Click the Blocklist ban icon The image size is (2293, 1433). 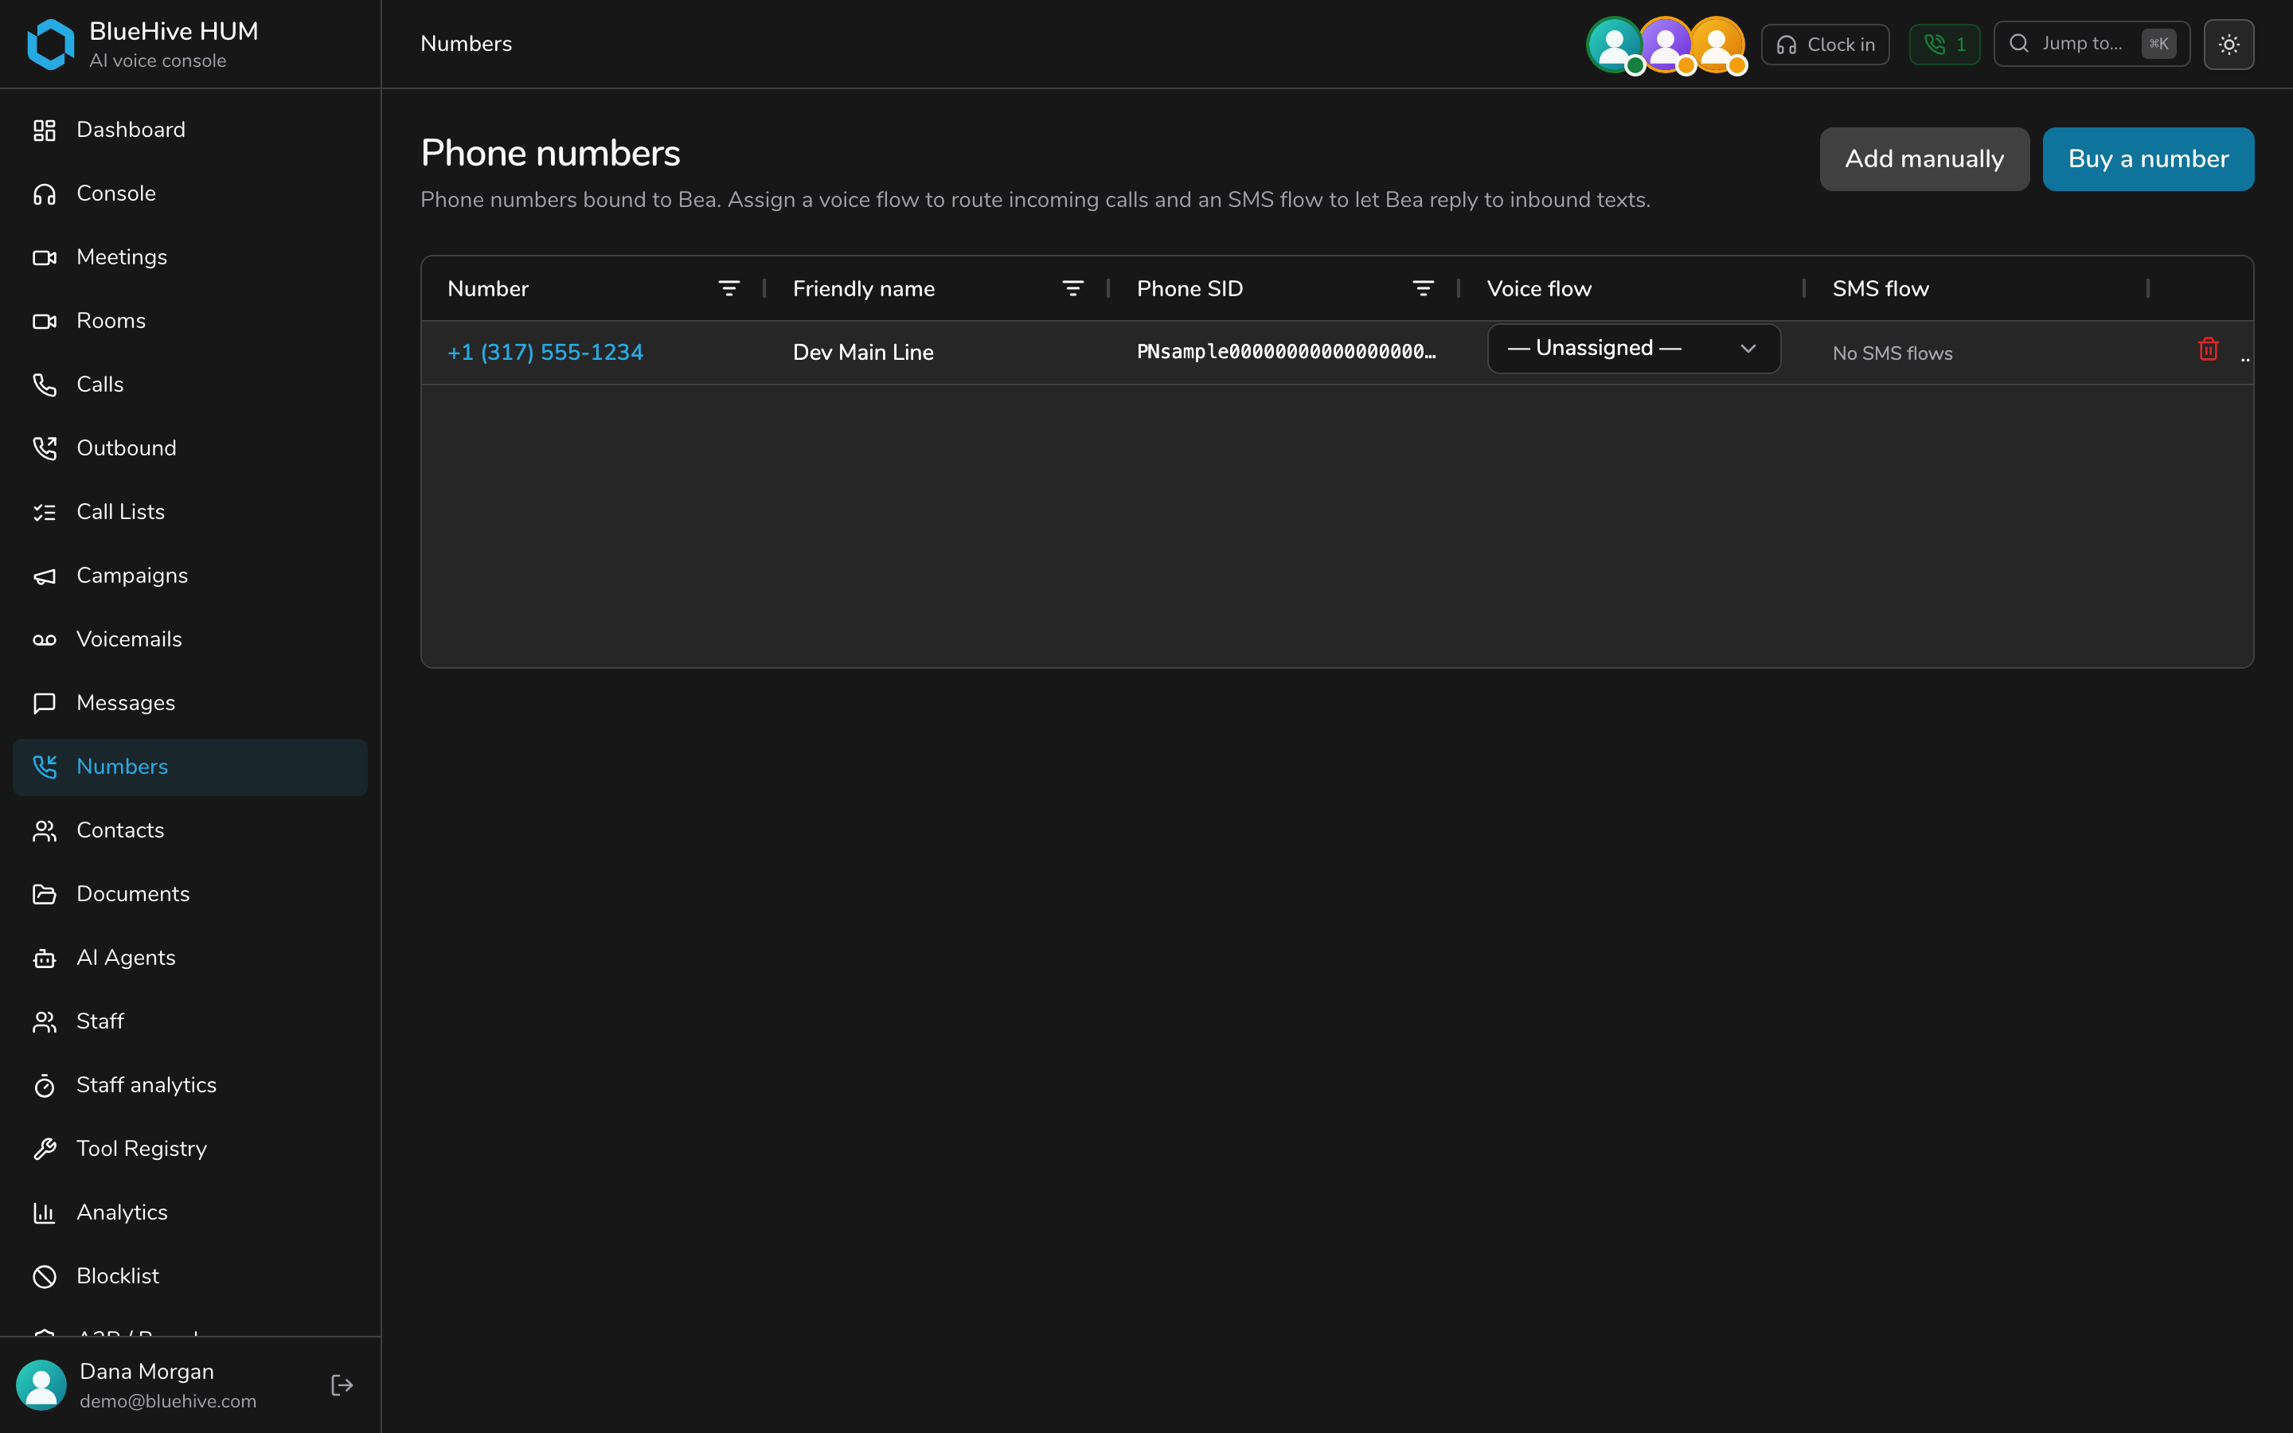45,1277
